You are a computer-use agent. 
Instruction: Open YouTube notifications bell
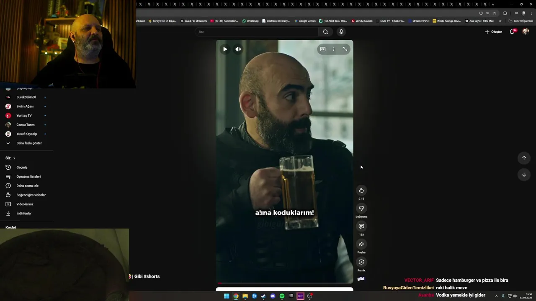(x=512, y=32)
